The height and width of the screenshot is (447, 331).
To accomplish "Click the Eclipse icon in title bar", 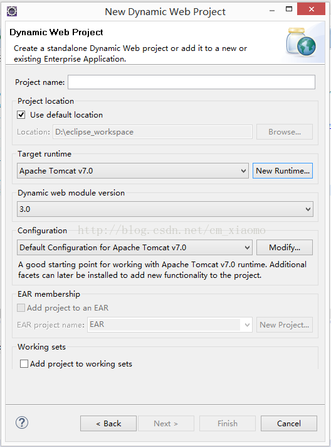I will coord(12,11).
